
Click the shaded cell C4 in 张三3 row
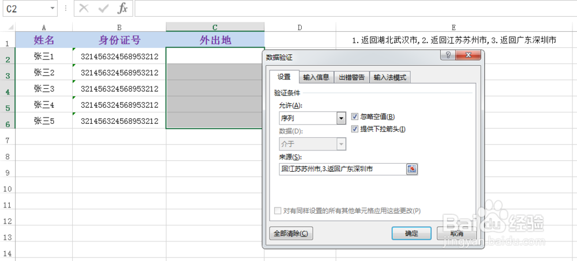click(215, 88)
